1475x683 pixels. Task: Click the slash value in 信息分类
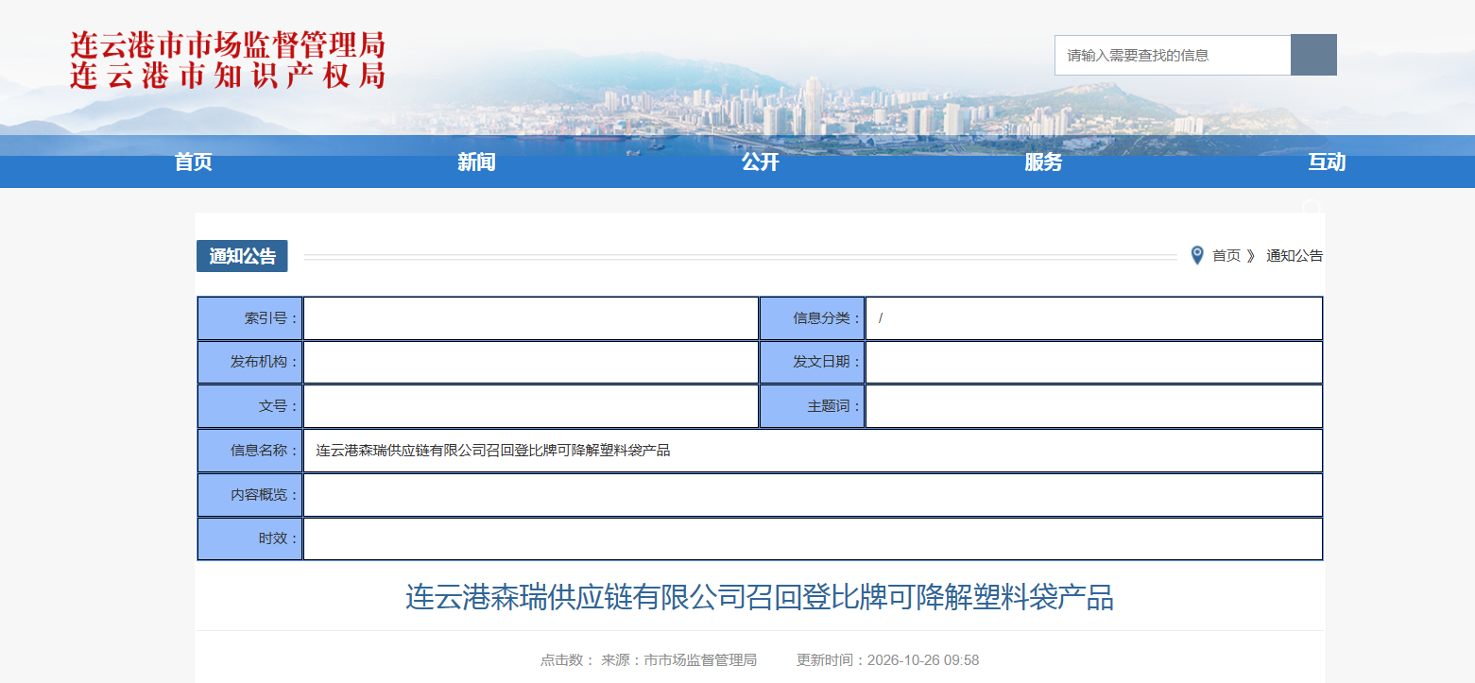(881, 318)
